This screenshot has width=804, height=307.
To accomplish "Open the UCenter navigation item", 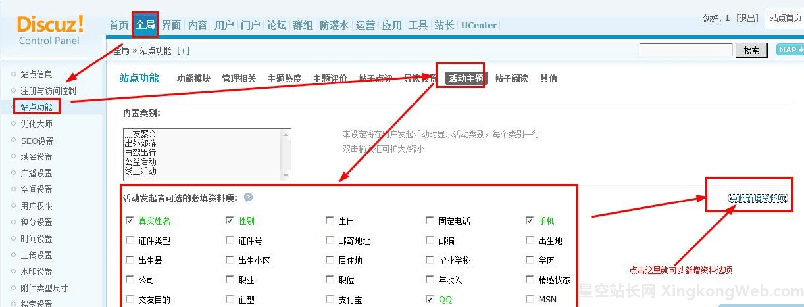I will (x=479, y=25).
